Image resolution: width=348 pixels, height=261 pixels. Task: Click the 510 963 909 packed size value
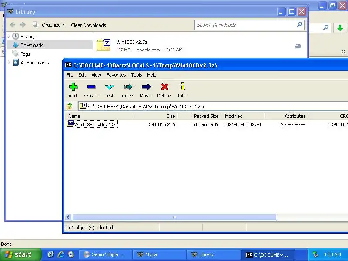tap(205, 124)
